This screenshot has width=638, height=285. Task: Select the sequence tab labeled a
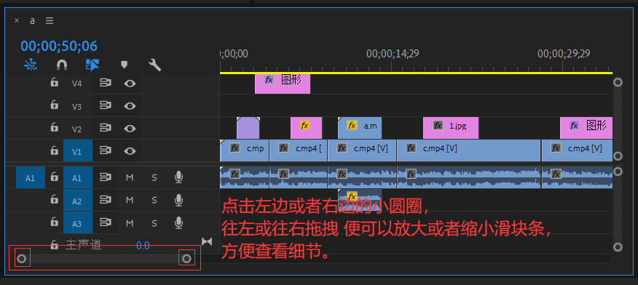(32, 20)
